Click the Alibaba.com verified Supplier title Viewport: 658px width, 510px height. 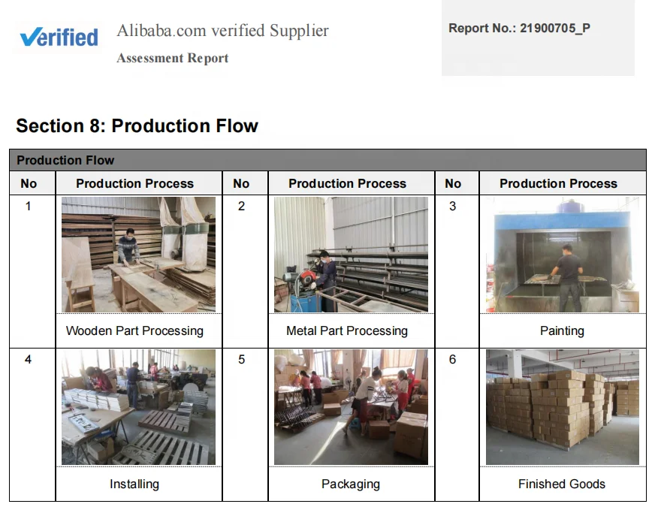tap(222, 31)
